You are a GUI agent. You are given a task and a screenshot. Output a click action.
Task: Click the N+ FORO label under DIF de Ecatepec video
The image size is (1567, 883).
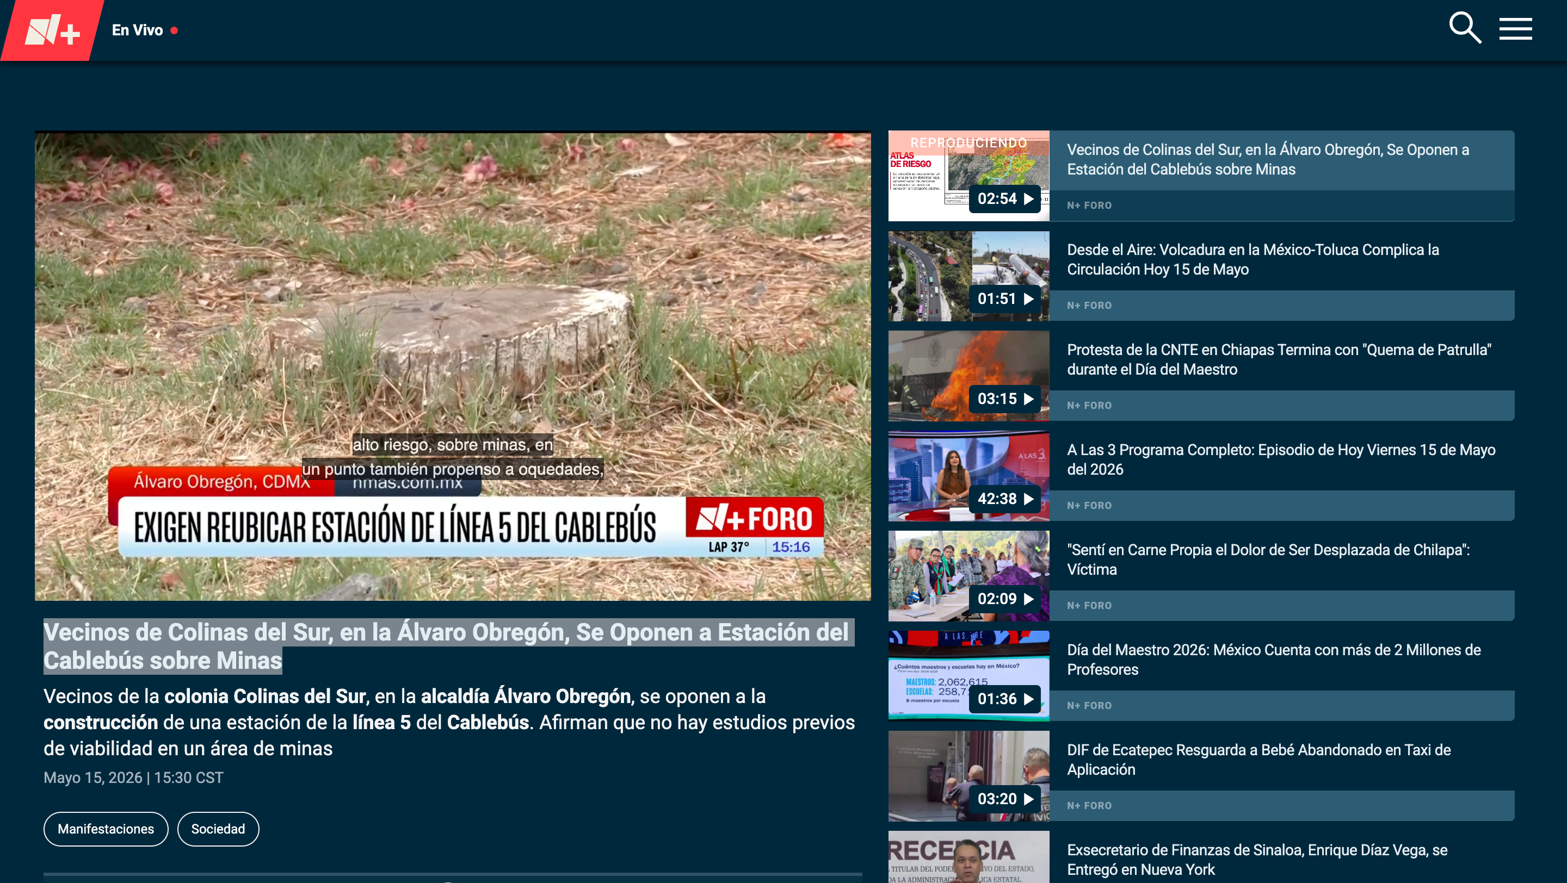click(x=1089, y=806)
